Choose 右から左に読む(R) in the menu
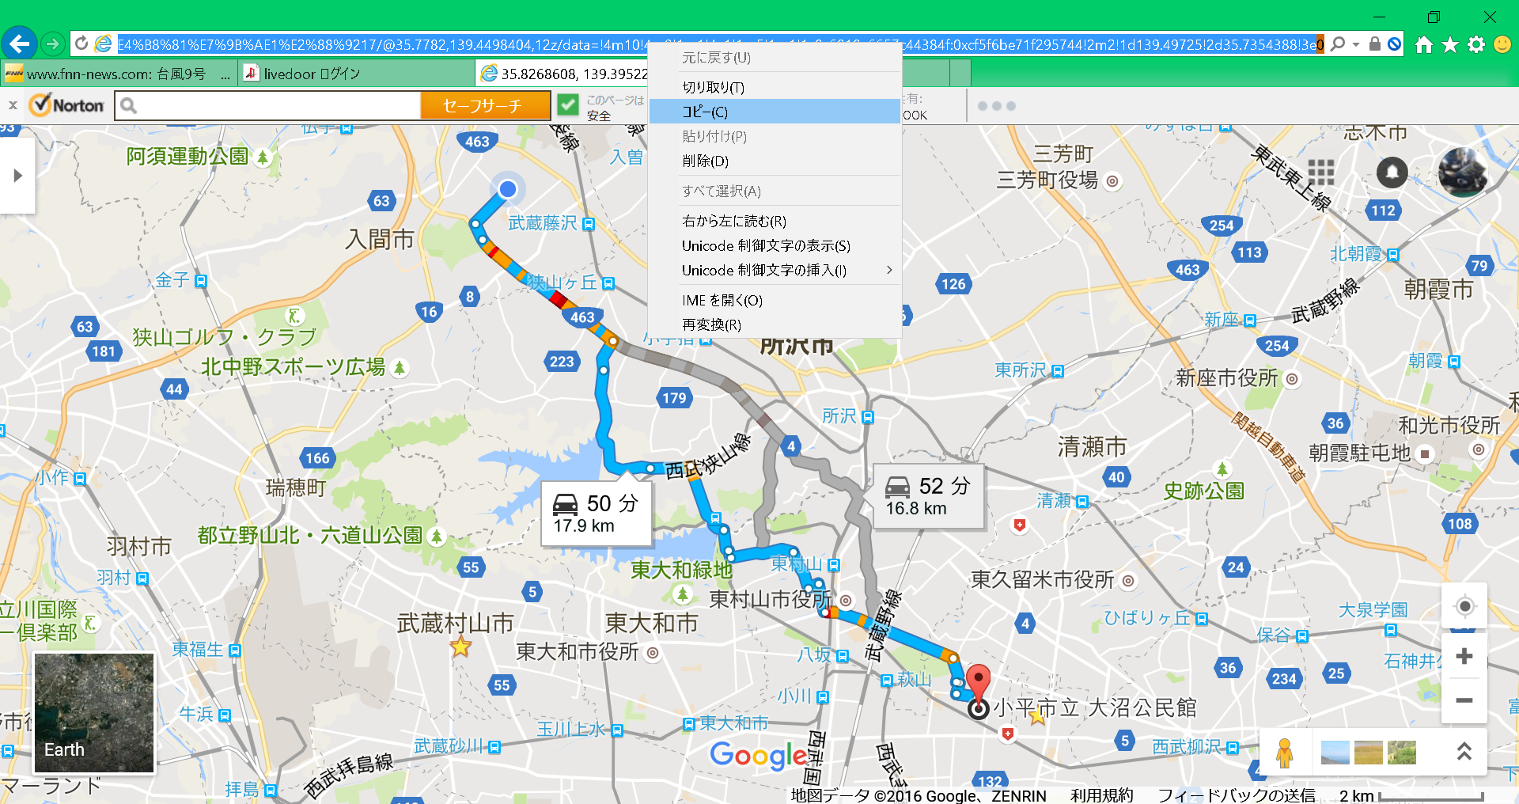The width and height of the screenshot is (1519, 804). tap(775, 221)
